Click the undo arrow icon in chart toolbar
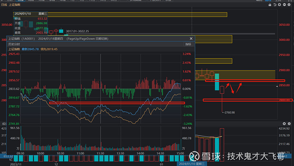The height and width of the screenshot is (166, 294). coord(275,5)
